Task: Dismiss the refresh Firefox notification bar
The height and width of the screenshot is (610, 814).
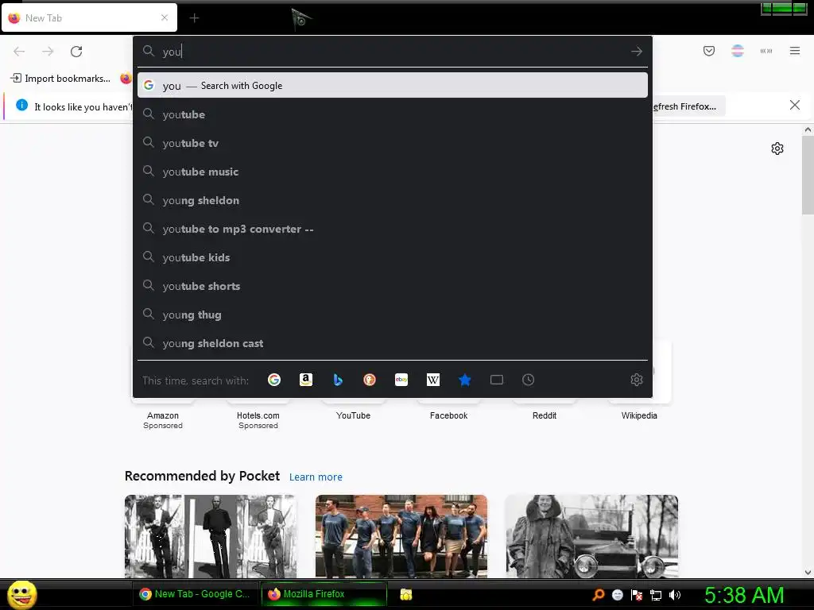Action: click(795, 106)
